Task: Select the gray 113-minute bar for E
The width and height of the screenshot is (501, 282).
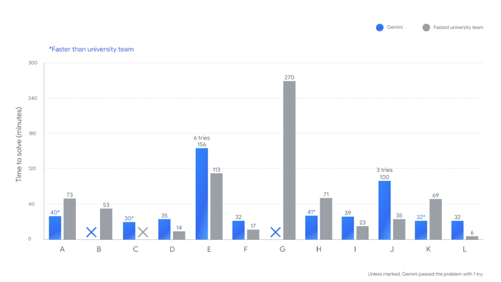Action: [216, 206]
